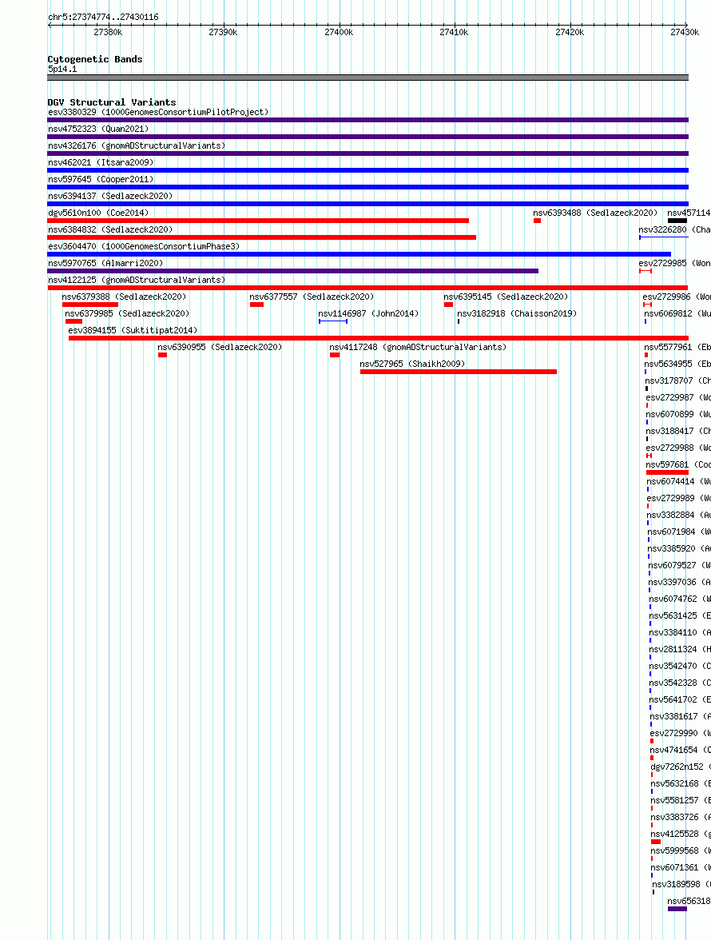The height and width of the screenshot is (940, 711).
Task: Click the 27380k ruler tick label
Action: pos(108,32)
